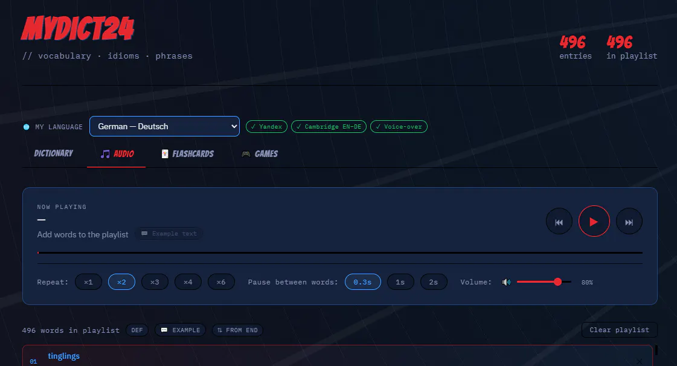
Task: Select 1s pause between words
Action: coord(400,282)
